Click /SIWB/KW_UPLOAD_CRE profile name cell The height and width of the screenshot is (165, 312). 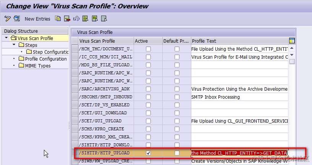pyautogui.click(x=106, y=161)
